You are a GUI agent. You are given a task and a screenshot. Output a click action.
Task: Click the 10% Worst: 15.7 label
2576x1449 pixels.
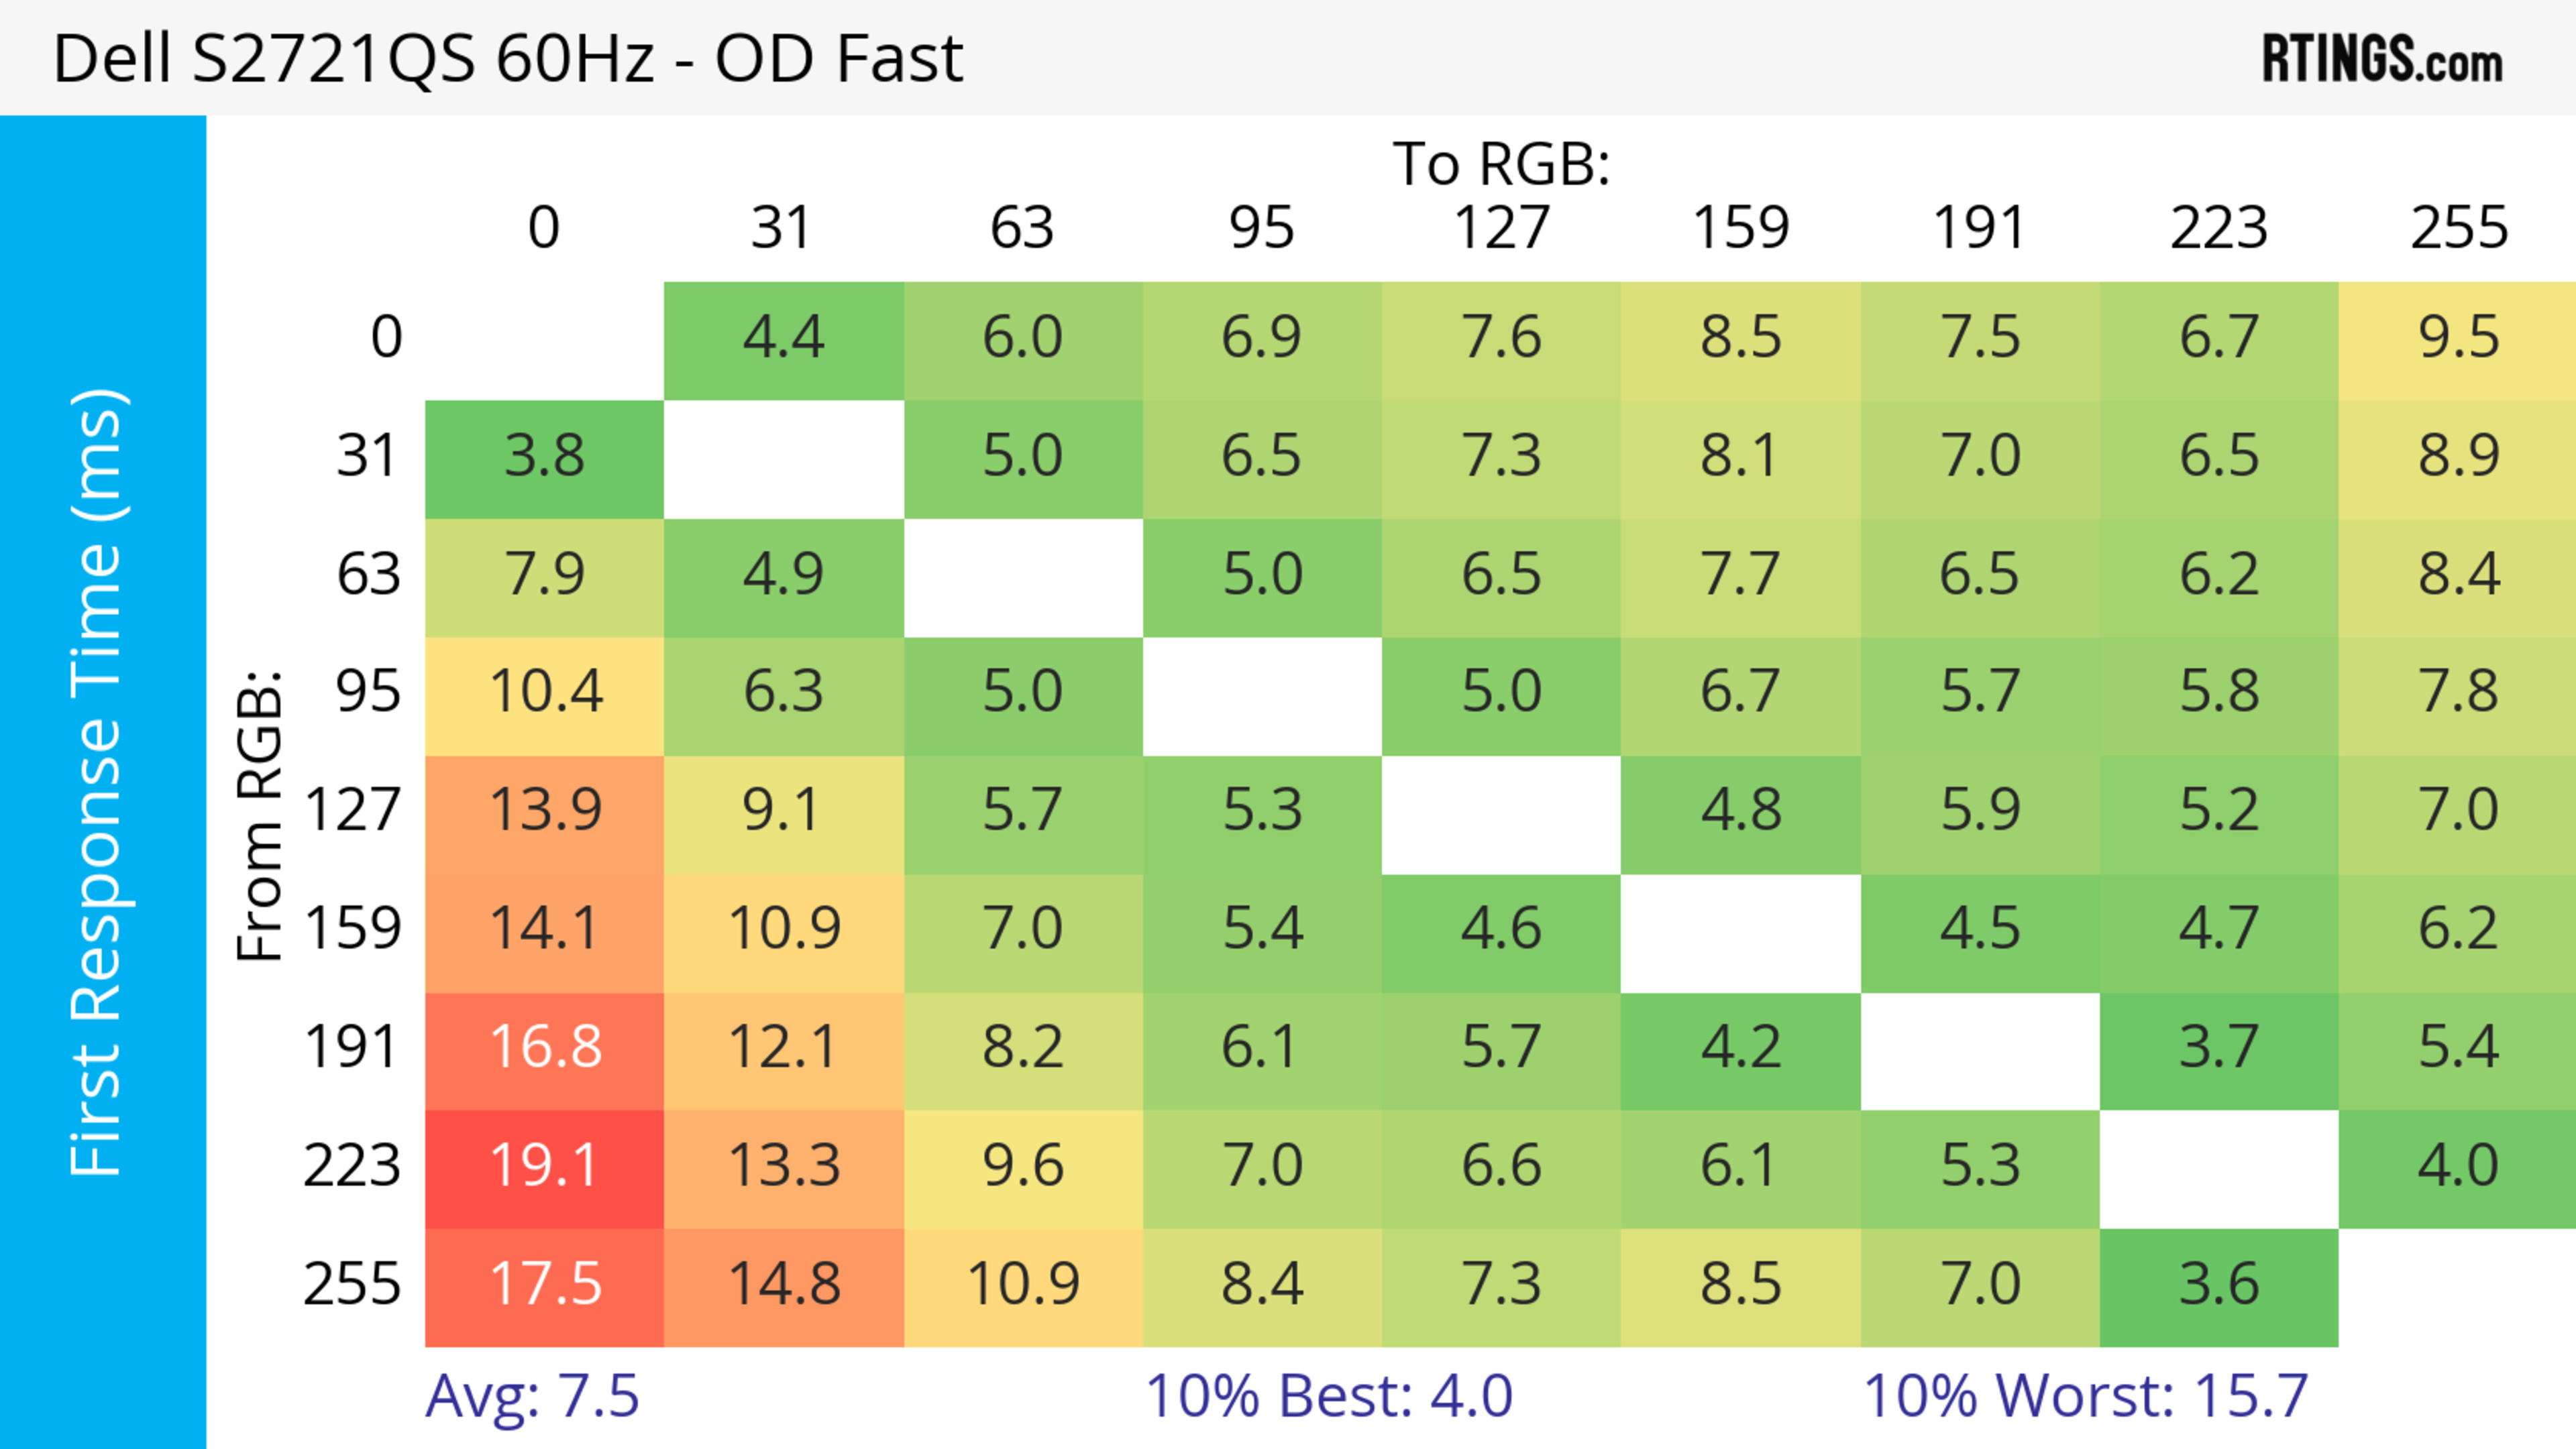coord(2085,1396)
